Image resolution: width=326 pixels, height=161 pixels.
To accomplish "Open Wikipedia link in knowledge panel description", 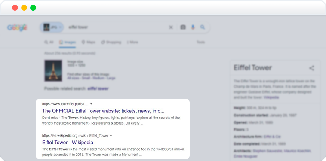I will [271, 97].
